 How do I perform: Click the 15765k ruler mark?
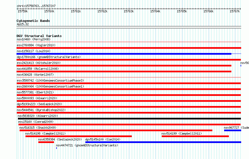point(182,11)
